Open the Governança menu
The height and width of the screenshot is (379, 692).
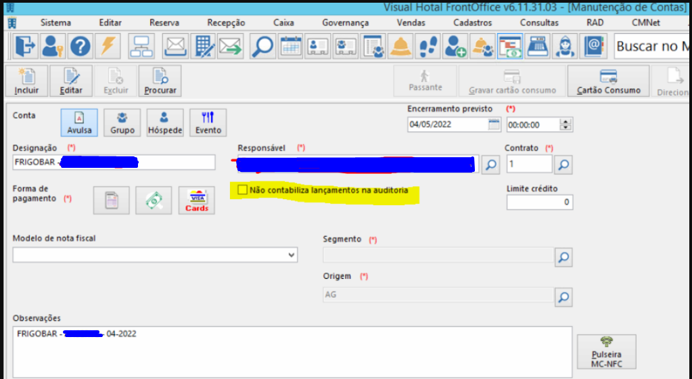(x=345, y=22)
